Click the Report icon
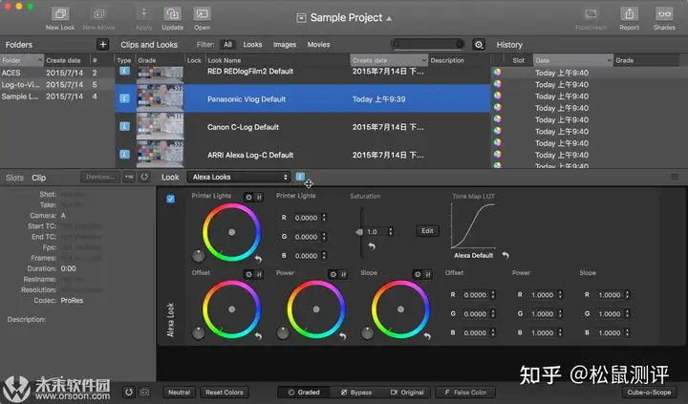 tap(629, 14)
